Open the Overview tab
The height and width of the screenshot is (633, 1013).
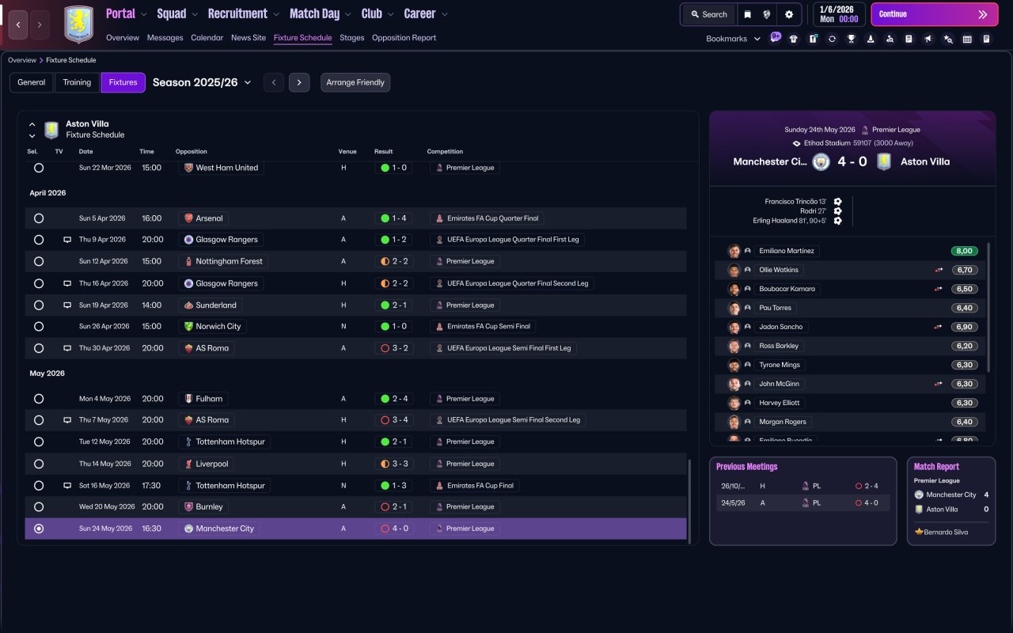point(123,38)
